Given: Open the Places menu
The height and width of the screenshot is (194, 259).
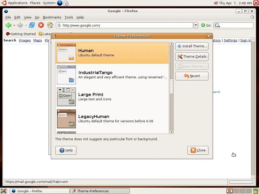Looking at the screenshot, I should coord(35,3).
